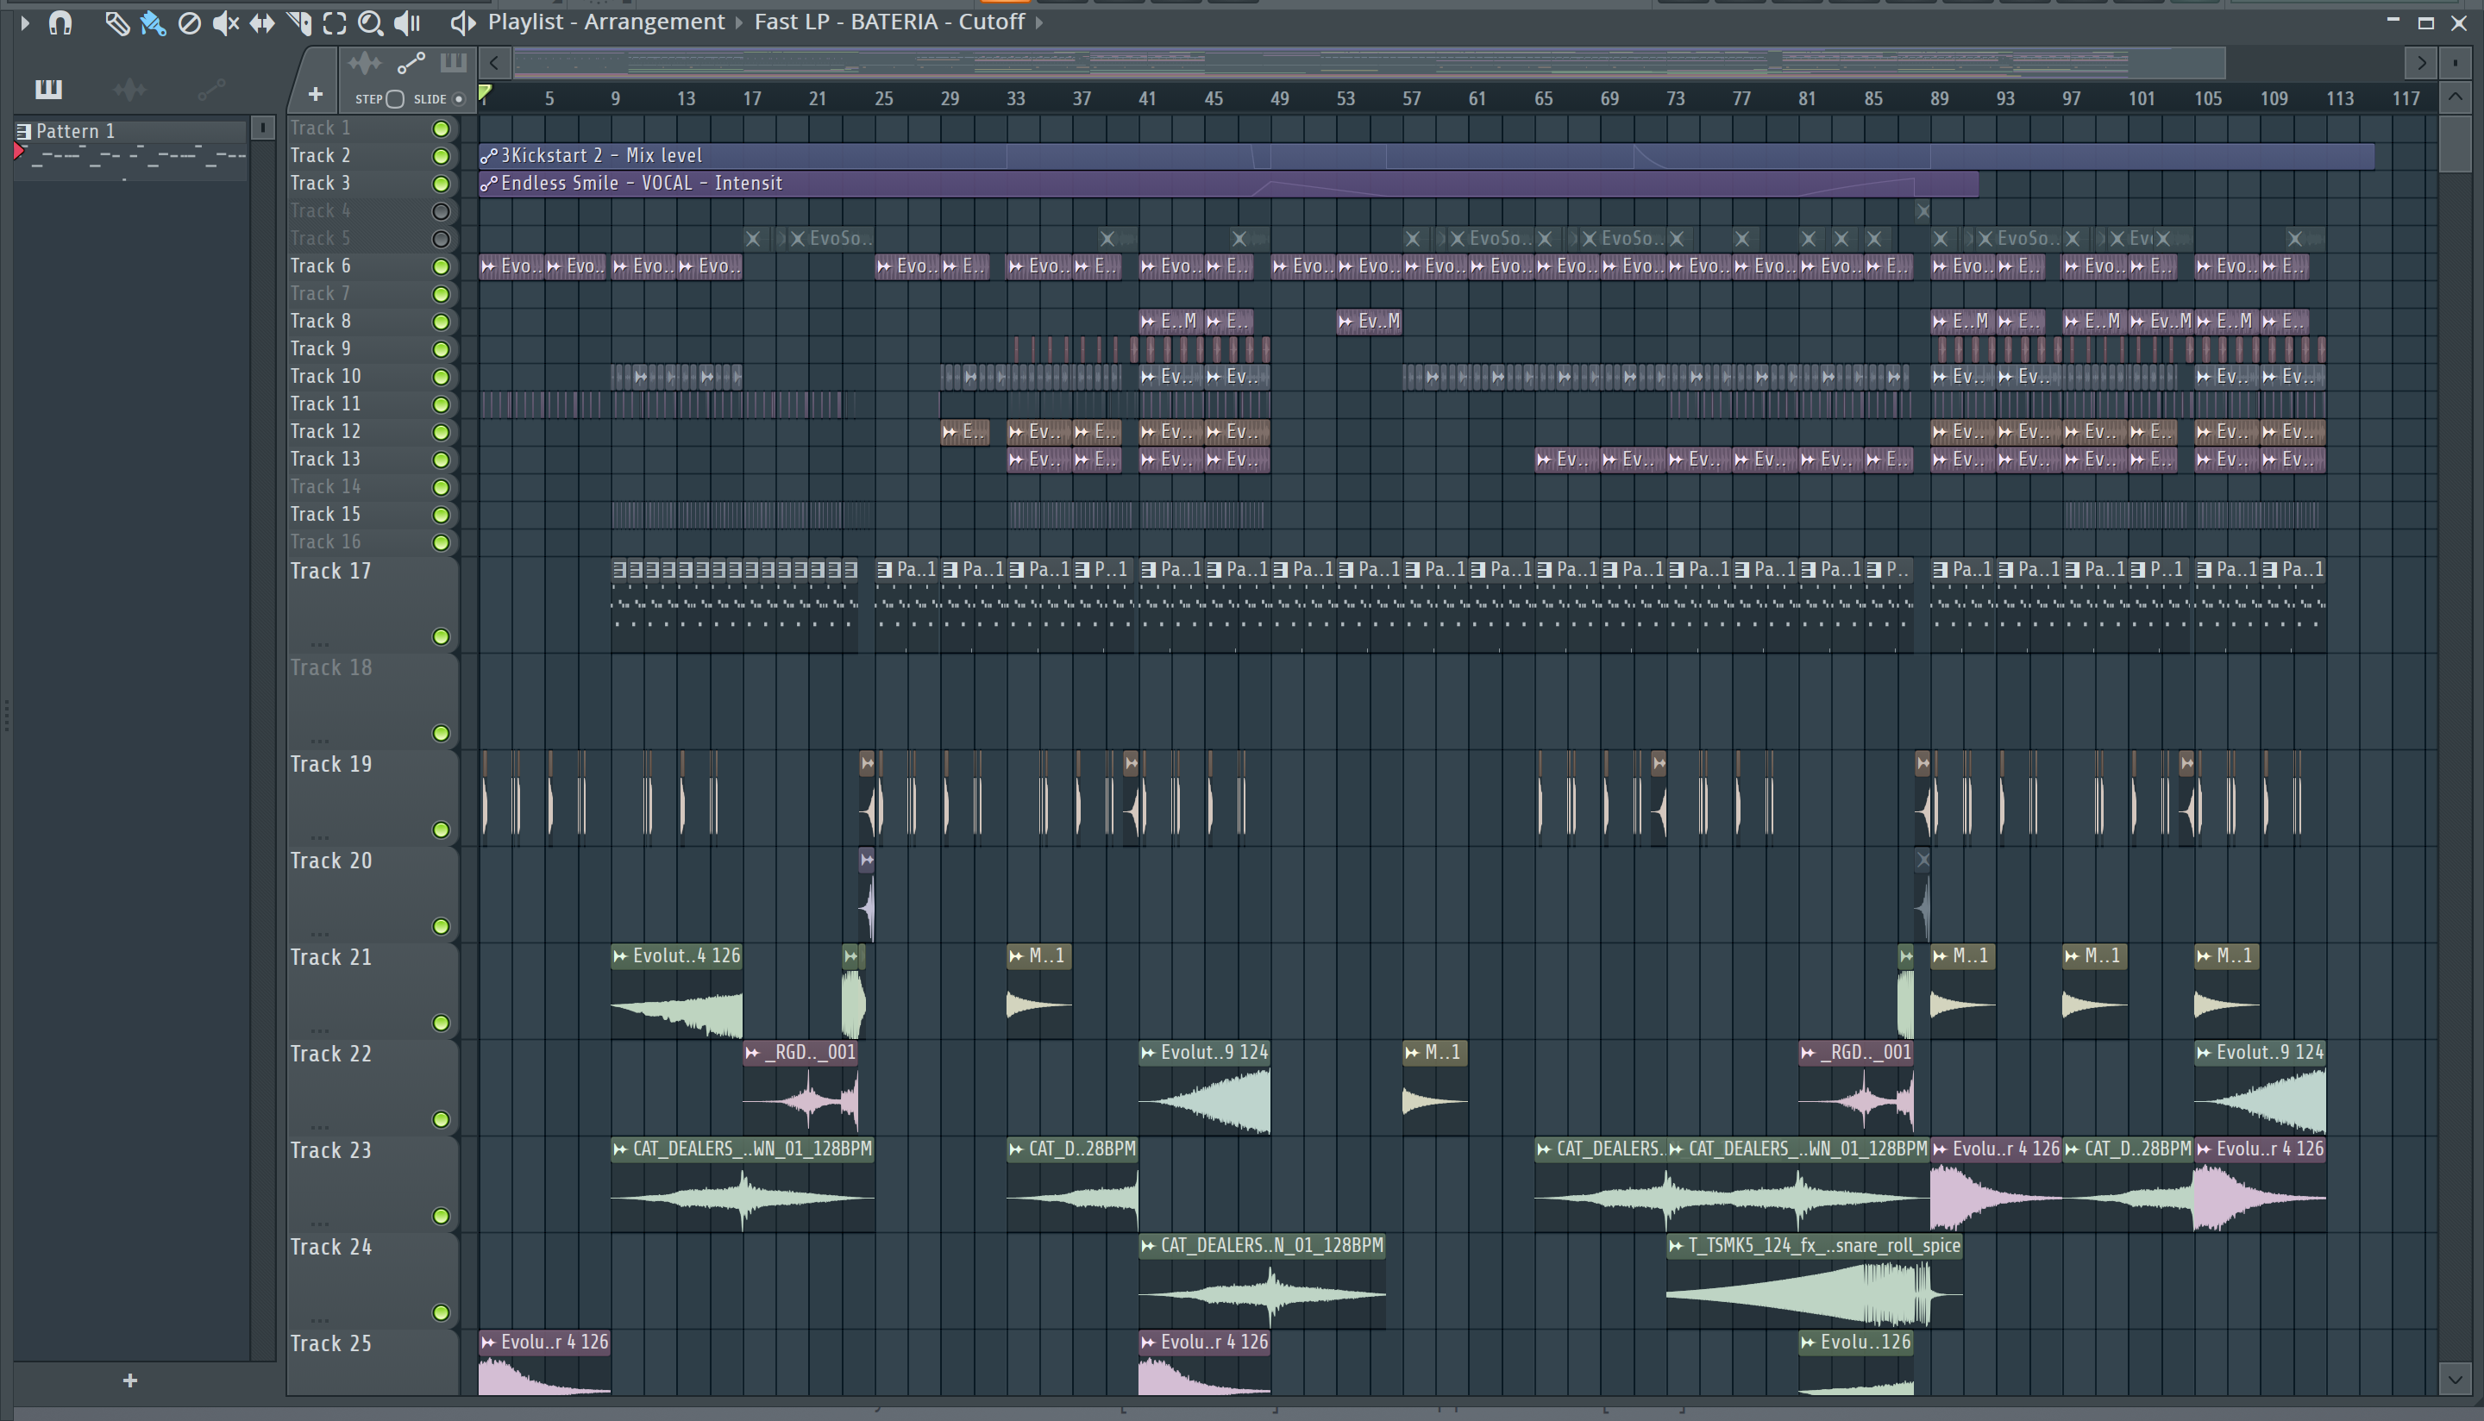
Task: Open the Pattern 1 options button
Action: (261, 128)
